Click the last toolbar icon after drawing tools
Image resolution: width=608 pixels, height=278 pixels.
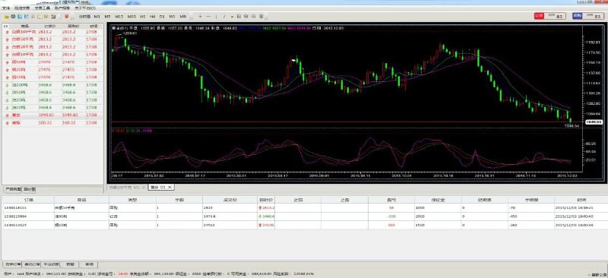point(261,17)
